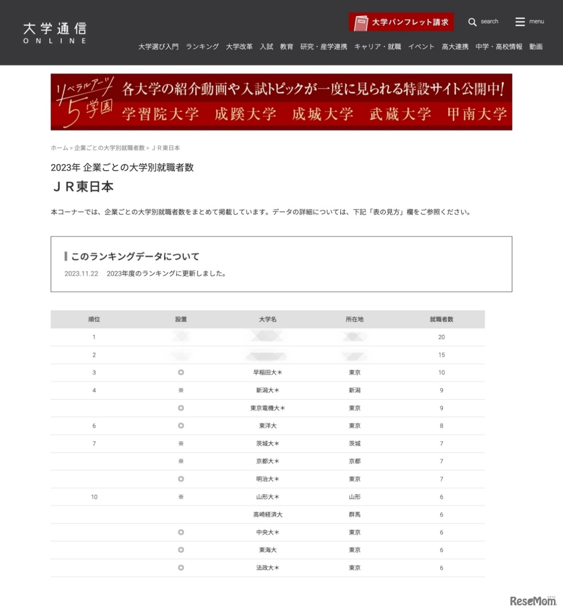Click the 東京電機大 table row
563x612 pixels.
coord(267,408)
